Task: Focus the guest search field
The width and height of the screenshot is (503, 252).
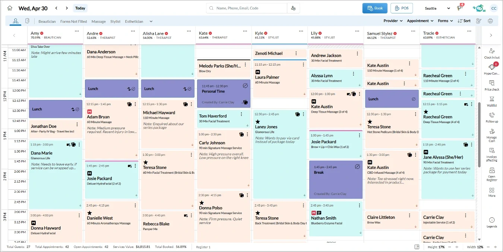Action: coord(247,8)
